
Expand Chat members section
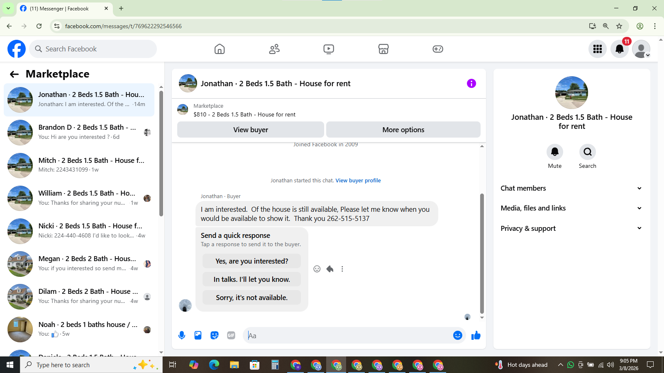click(571, 188)
